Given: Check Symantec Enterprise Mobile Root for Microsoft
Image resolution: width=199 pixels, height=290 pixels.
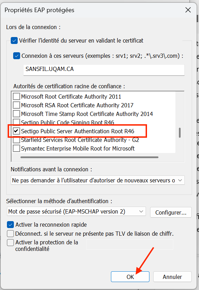Looking at the screenshot, I should (x=16, y=148).
